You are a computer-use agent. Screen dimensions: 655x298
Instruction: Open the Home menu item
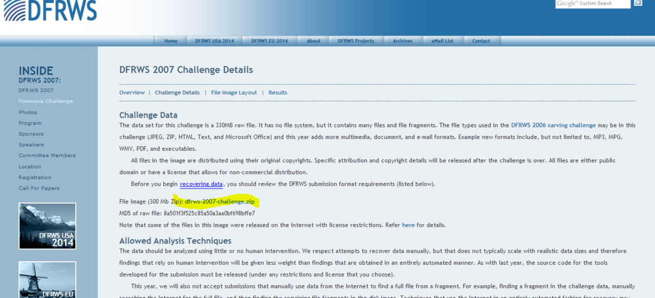pyautogui.click(x=171, y=41)
